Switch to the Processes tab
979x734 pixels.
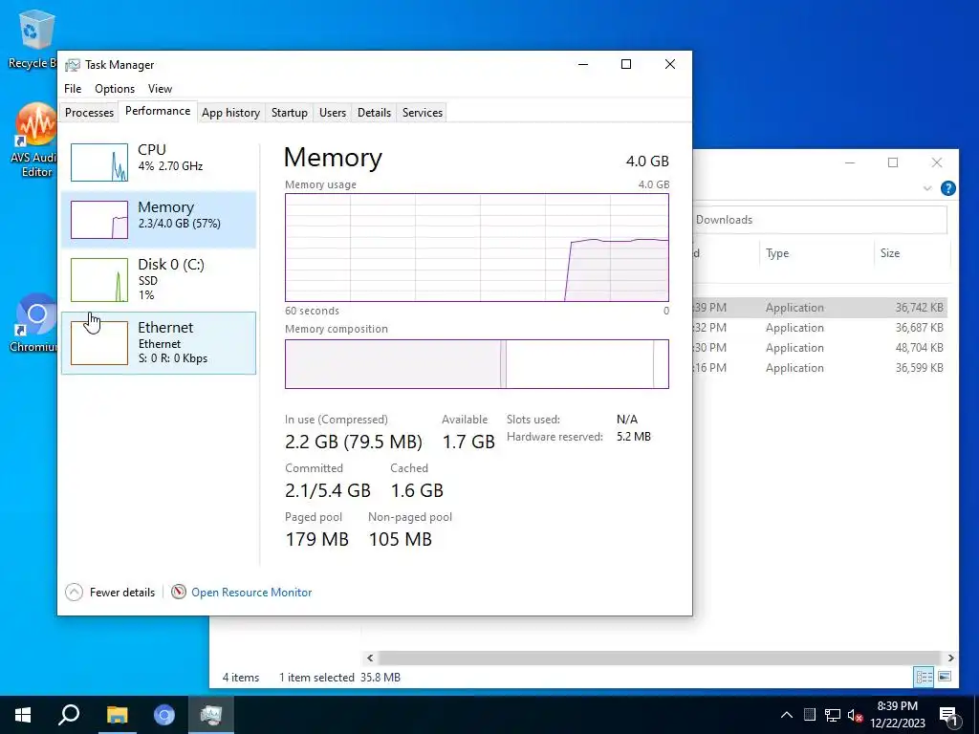[89, 113]
